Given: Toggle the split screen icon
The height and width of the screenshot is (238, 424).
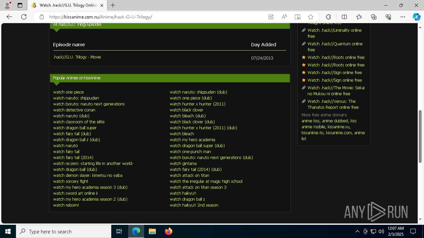Looking at the screenshot, I should coord(344,17).
